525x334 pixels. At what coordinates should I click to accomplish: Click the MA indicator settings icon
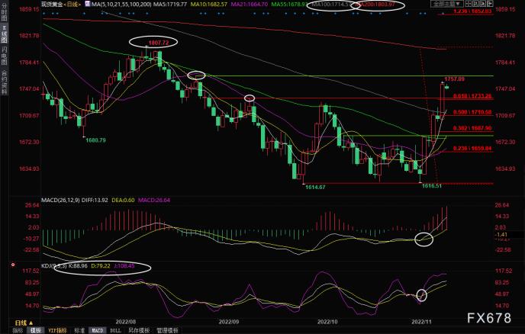[x=88, y=4]
